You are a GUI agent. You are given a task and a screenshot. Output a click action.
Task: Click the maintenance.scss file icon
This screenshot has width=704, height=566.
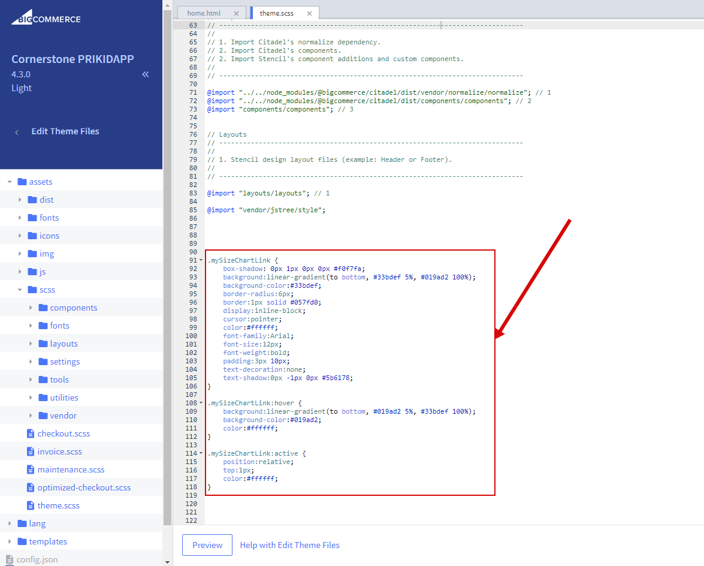tap(31, 469)
